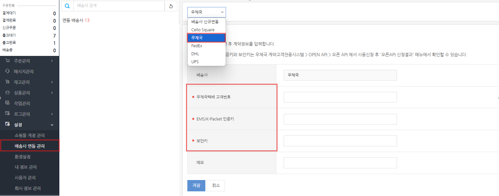Expand the 주문관리 submenu chevron
Image resolution: width=499 pixels, height=196 pixels.
[x=52, y=61]
